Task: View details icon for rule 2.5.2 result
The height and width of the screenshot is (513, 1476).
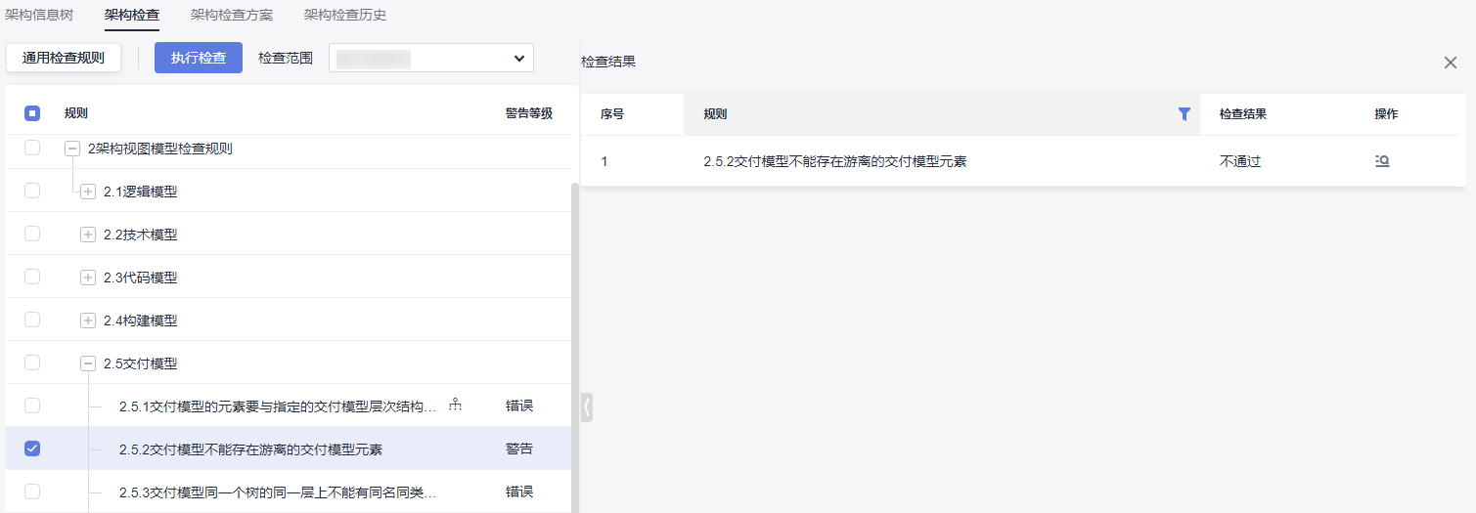Action: pos(1382,161)
